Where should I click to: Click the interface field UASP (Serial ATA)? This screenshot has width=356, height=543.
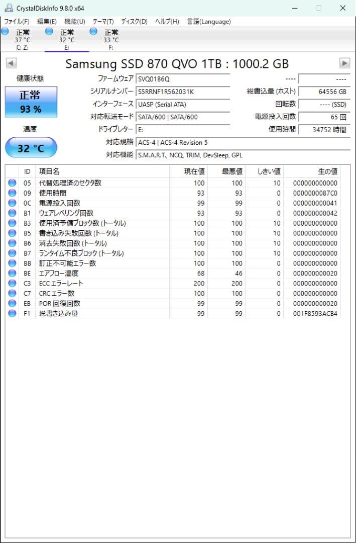(x=183, y=104)
